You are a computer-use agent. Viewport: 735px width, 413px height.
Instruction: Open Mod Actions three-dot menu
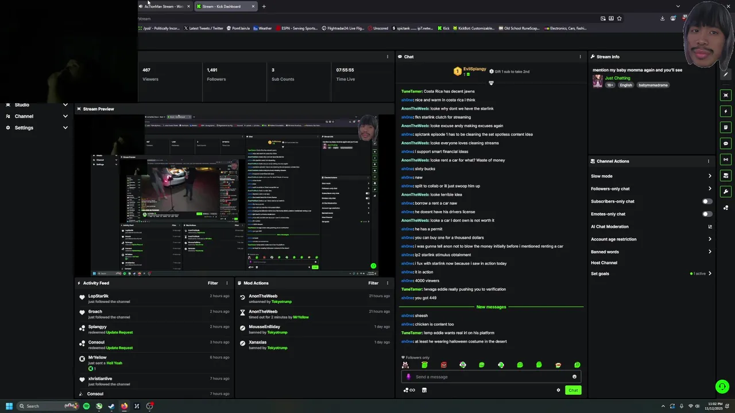pyautogui.click(x=387, y=283)
